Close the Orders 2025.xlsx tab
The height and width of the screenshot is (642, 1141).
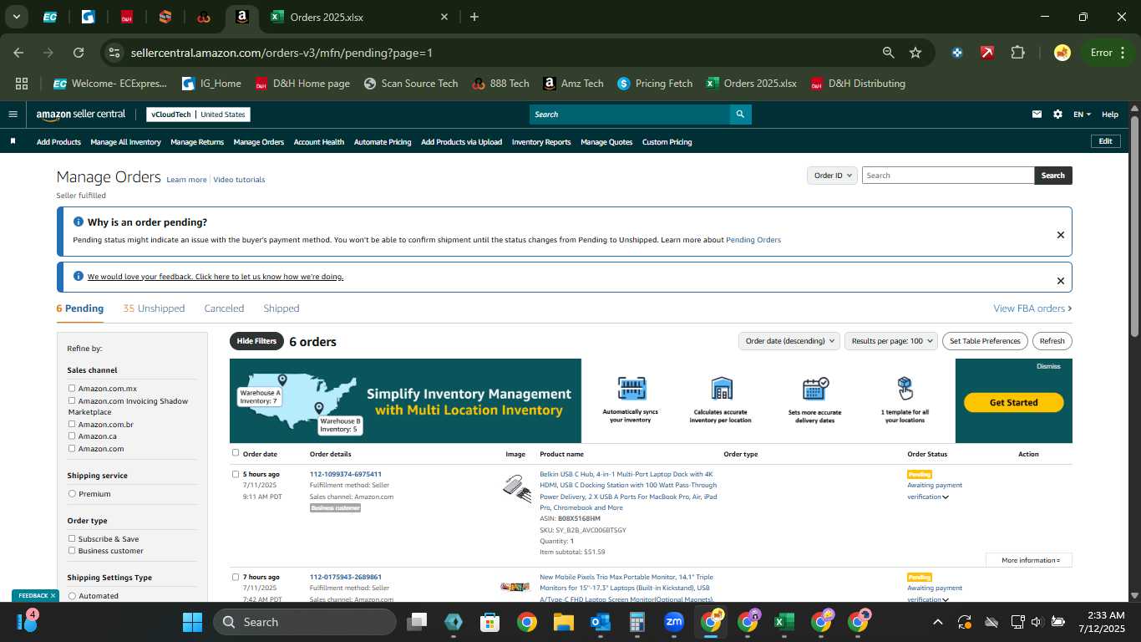click(444, 17)
